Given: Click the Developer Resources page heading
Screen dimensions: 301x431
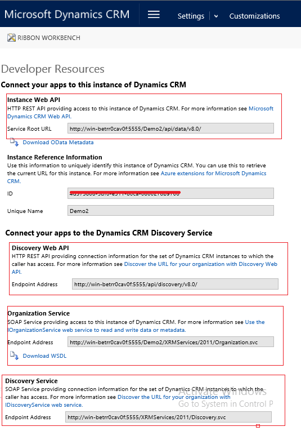Looking at the screenshot, I should (53, 69).
